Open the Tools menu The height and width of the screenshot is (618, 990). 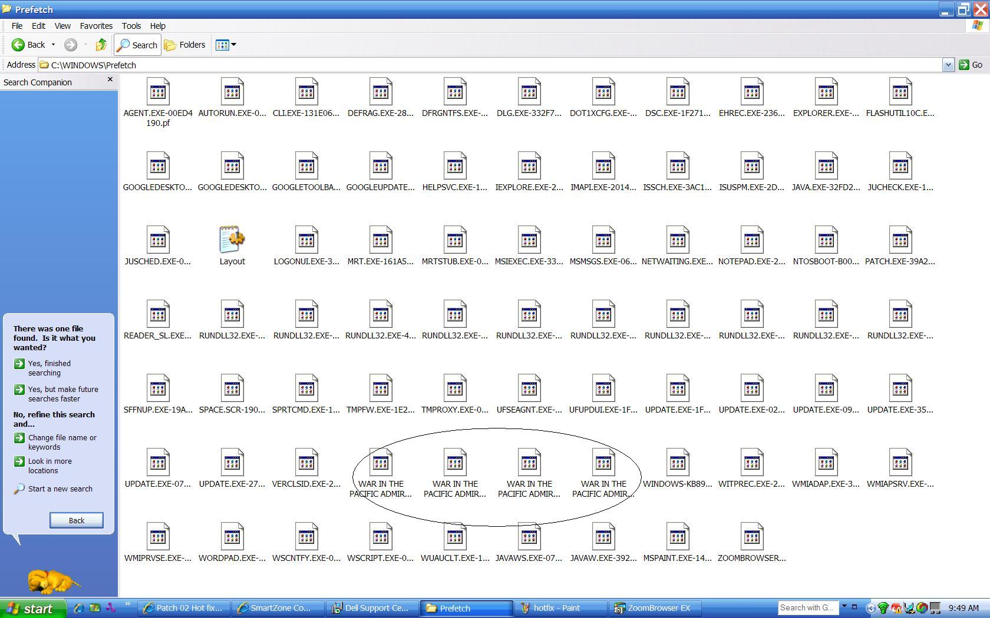click(131, 26)
